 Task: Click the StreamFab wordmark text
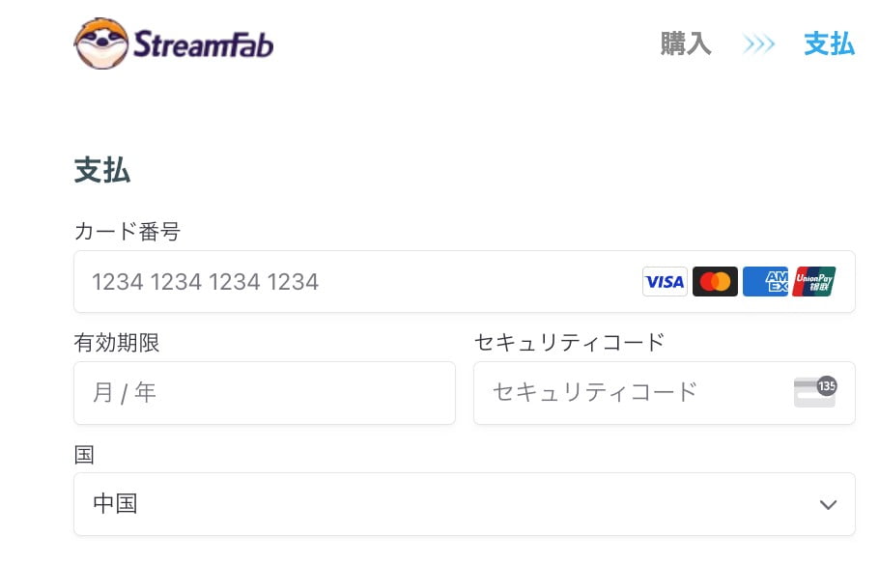(x=204, y=44)
